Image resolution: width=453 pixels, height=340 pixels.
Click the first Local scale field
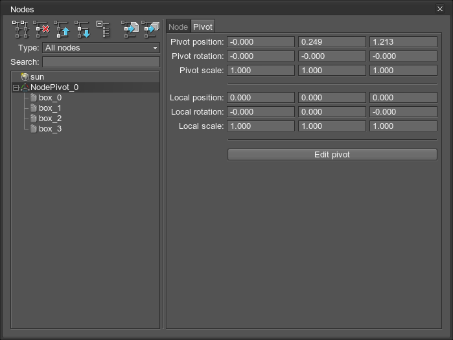click(261, 126)
